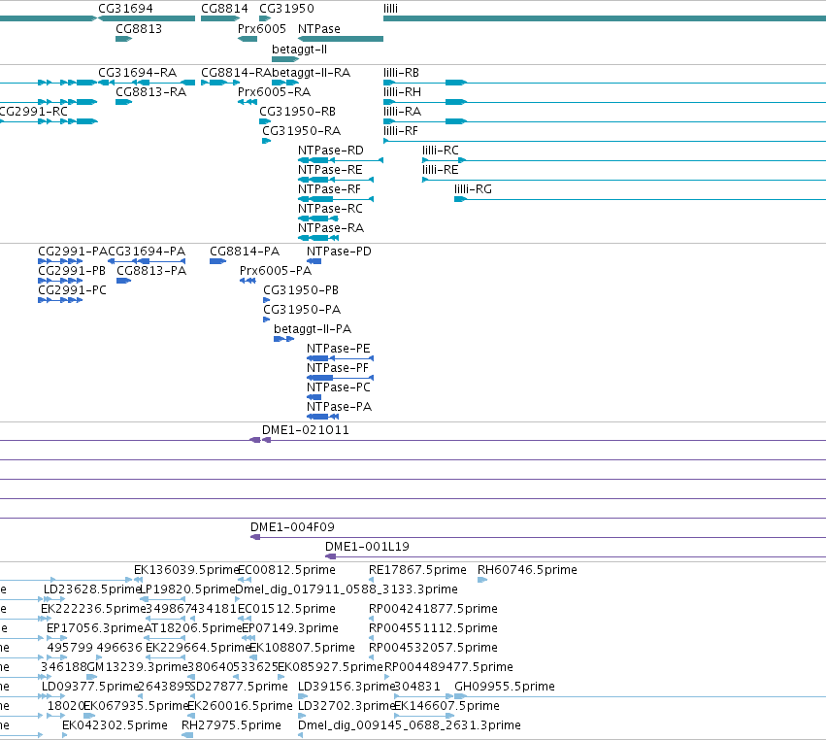Viewport: 826px width, 740px height.
Task: Click the lilli-RC transcript label
Action: (441, 151)
